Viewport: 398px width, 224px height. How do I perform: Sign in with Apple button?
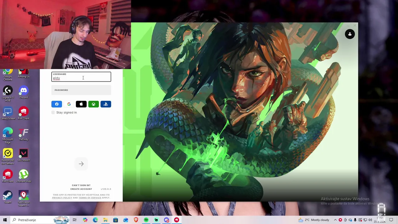coord(81,104)
